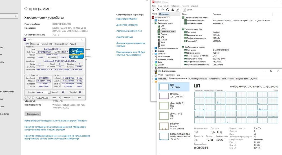
Task: Click the Отчёт report button in AIDA64 toolbar
Action: click(188, 10)
